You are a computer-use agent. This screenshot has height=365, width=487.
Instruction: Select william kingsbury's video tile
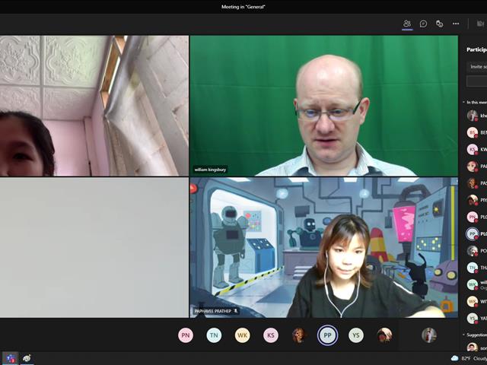pyautogui.click(x=324, y=106)
